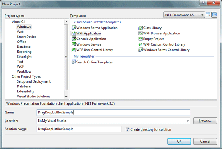Select Windows under Visual C#
Screen dimensions: 222x149
click(24, 27)
